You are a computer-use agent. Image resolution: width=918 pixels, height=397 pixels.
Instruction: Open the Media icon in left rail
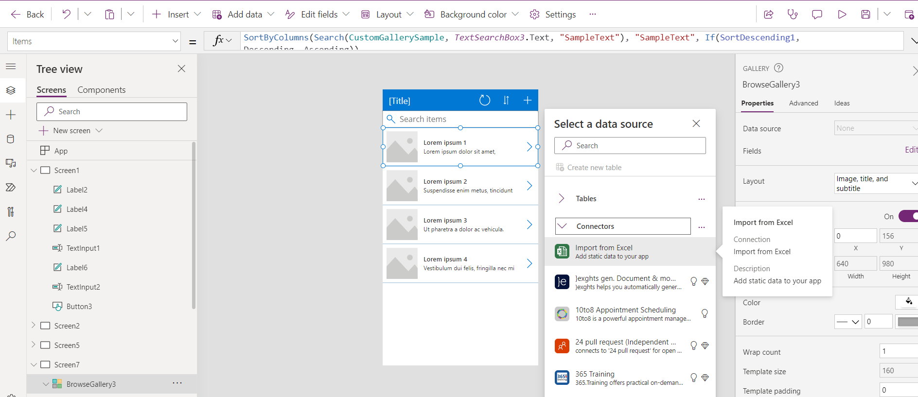tap(11, 163)
